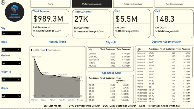This screenshot has width=194, height=109.
Task: Select 65+ row in Age Group Split
Action: [109, 94]
